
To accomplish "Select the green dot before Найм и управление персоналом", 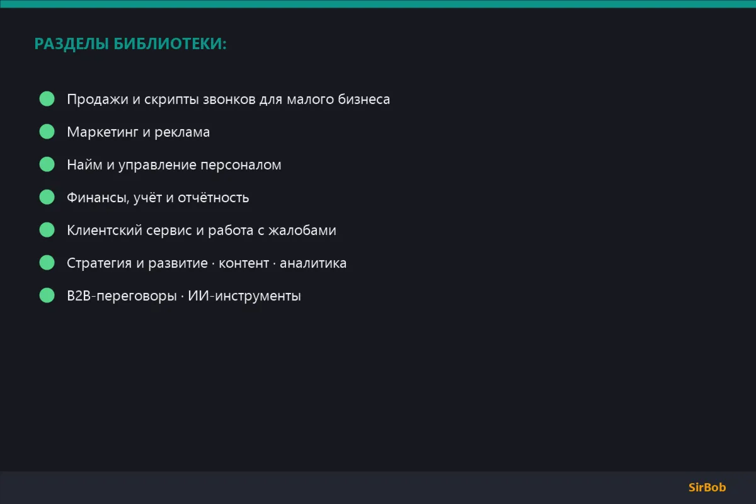I will [47, 164].
